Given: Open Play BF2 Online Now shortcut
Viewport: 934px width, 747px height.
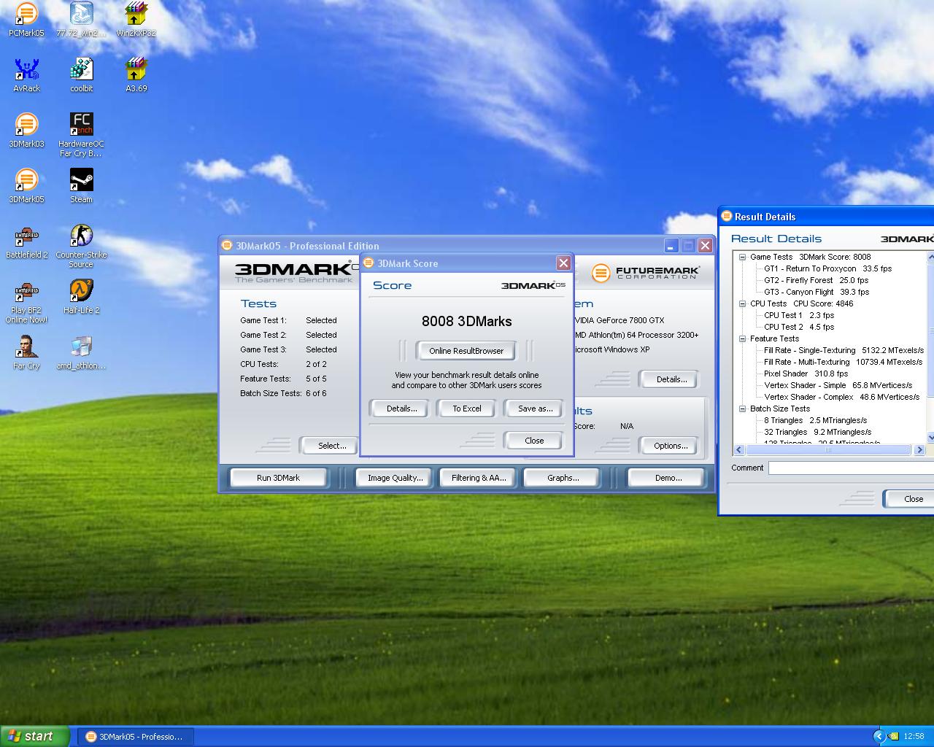Looking at the screenshot, I should tap(26, 301).
